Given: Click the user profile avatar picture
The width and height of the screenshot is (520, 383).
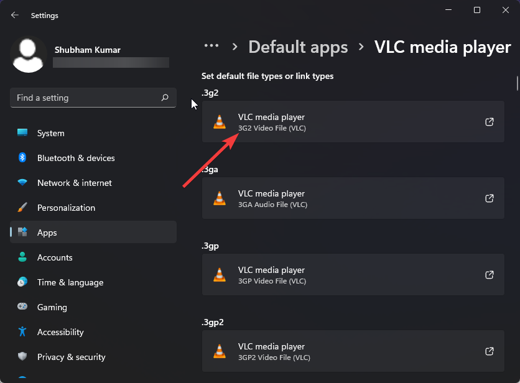Looking at the screenshot, I should [x=28, y=55].
